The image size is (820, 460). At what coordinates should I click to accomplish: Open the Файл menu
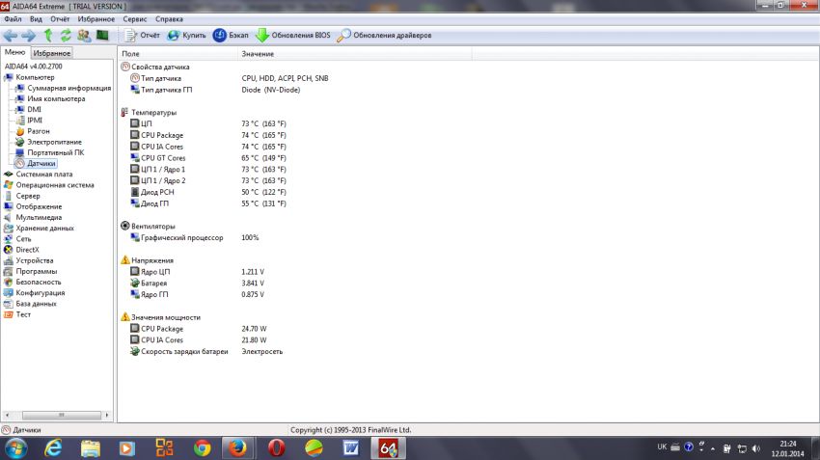(x=13, y=19)
